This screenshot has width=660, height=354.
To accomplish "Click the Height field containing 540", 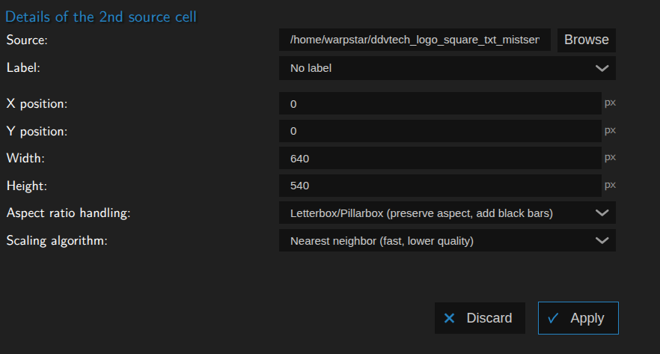I will click(440, 185).
